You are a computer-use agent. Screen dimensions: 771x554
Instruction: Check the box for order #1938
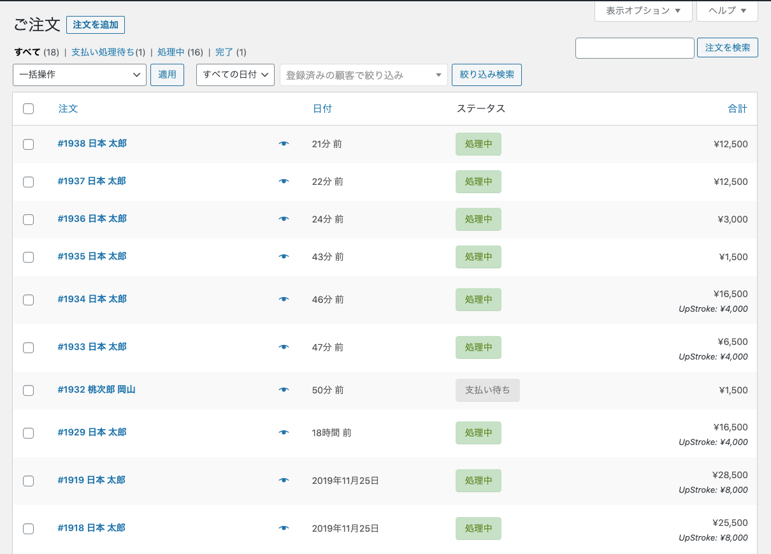point(28,144)
